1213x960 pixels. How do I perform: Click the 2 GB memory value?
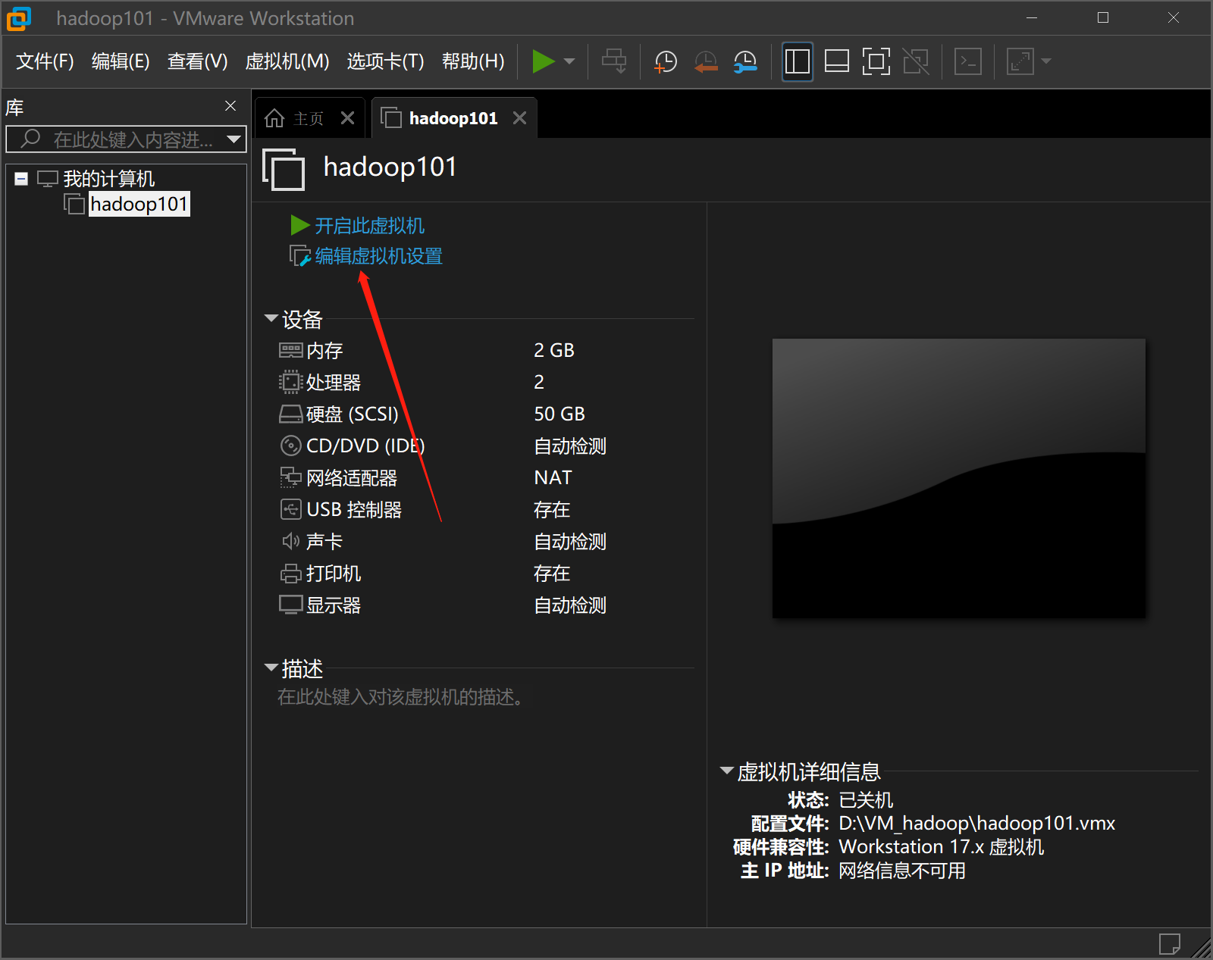554,351
